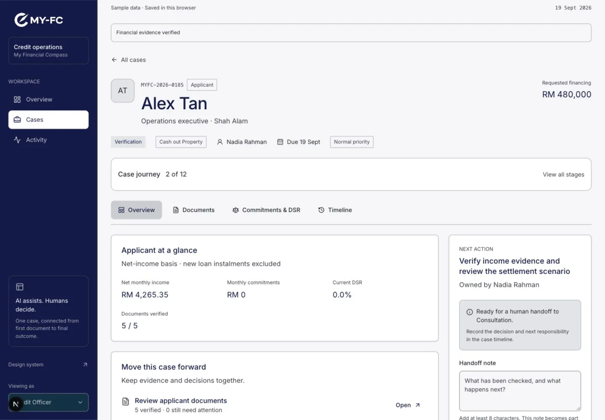
Task: Click the Applicant label badge
Action: coord(202,85)
